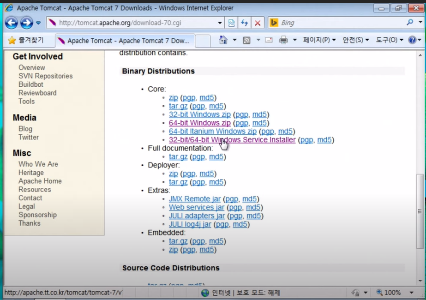The image size is (426, 300).
Task: Click the search magnifier icon
Action: tap(410, 22)
